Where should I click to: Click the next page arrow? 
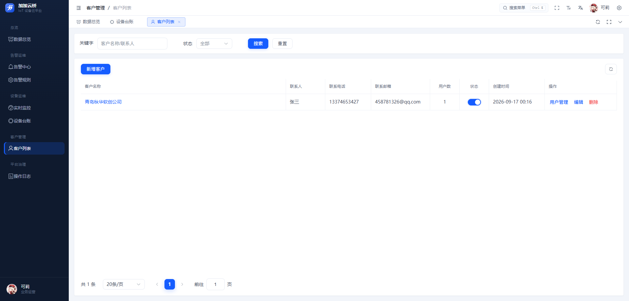pyautogui.click(x=182, y=284)
